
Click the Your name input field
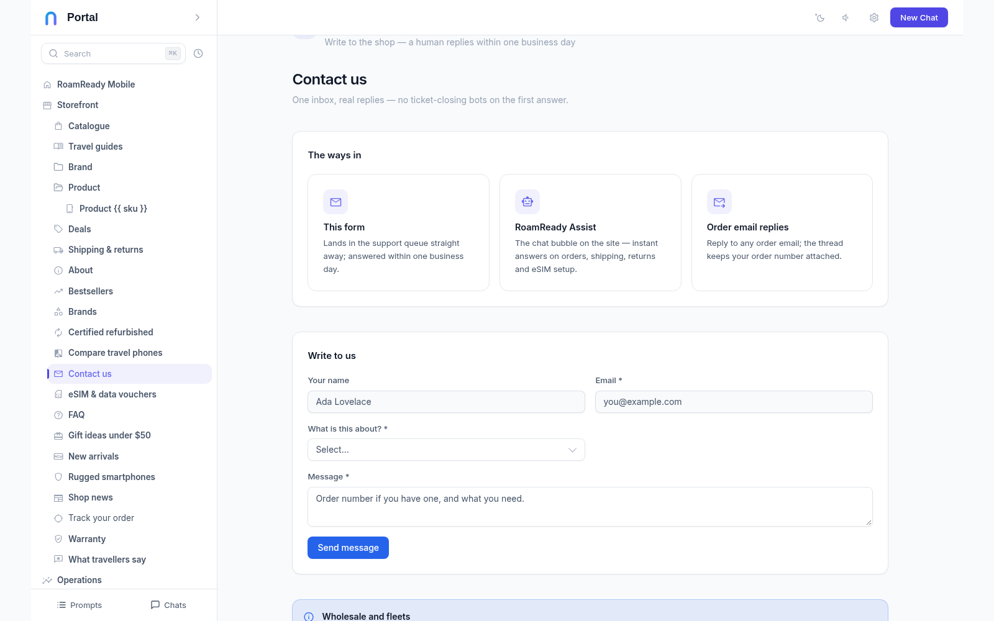[446, 402]
